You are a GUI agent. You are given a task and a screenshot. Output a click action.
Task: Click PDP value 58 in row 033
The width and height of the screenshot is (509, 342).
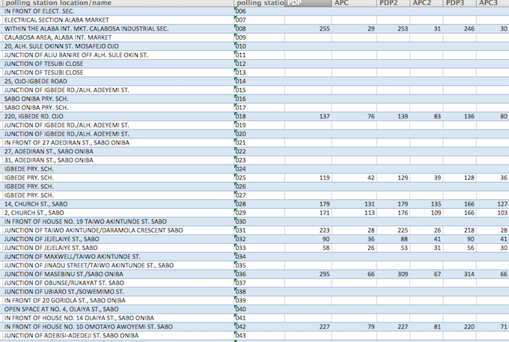pos(308,248)
